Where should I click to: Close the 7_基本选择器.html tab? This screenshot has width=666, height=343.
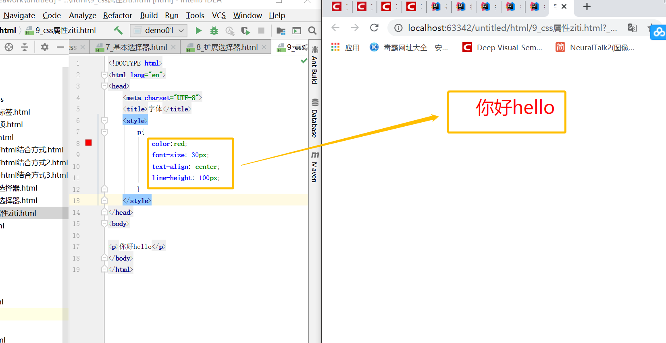[173, 47]
